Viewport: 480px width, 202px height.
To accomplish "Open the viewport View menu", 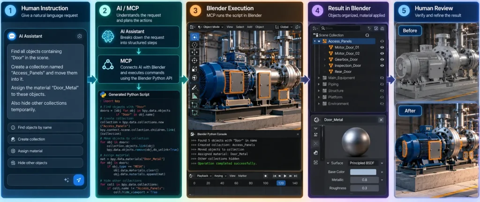I will [x=230, y=27].
